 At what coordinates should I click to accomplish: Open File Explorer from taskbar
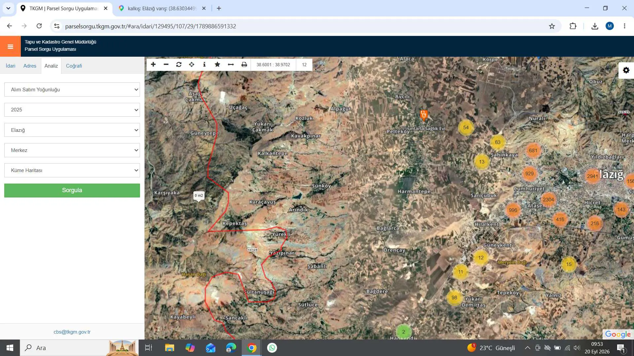click(170, 348)
